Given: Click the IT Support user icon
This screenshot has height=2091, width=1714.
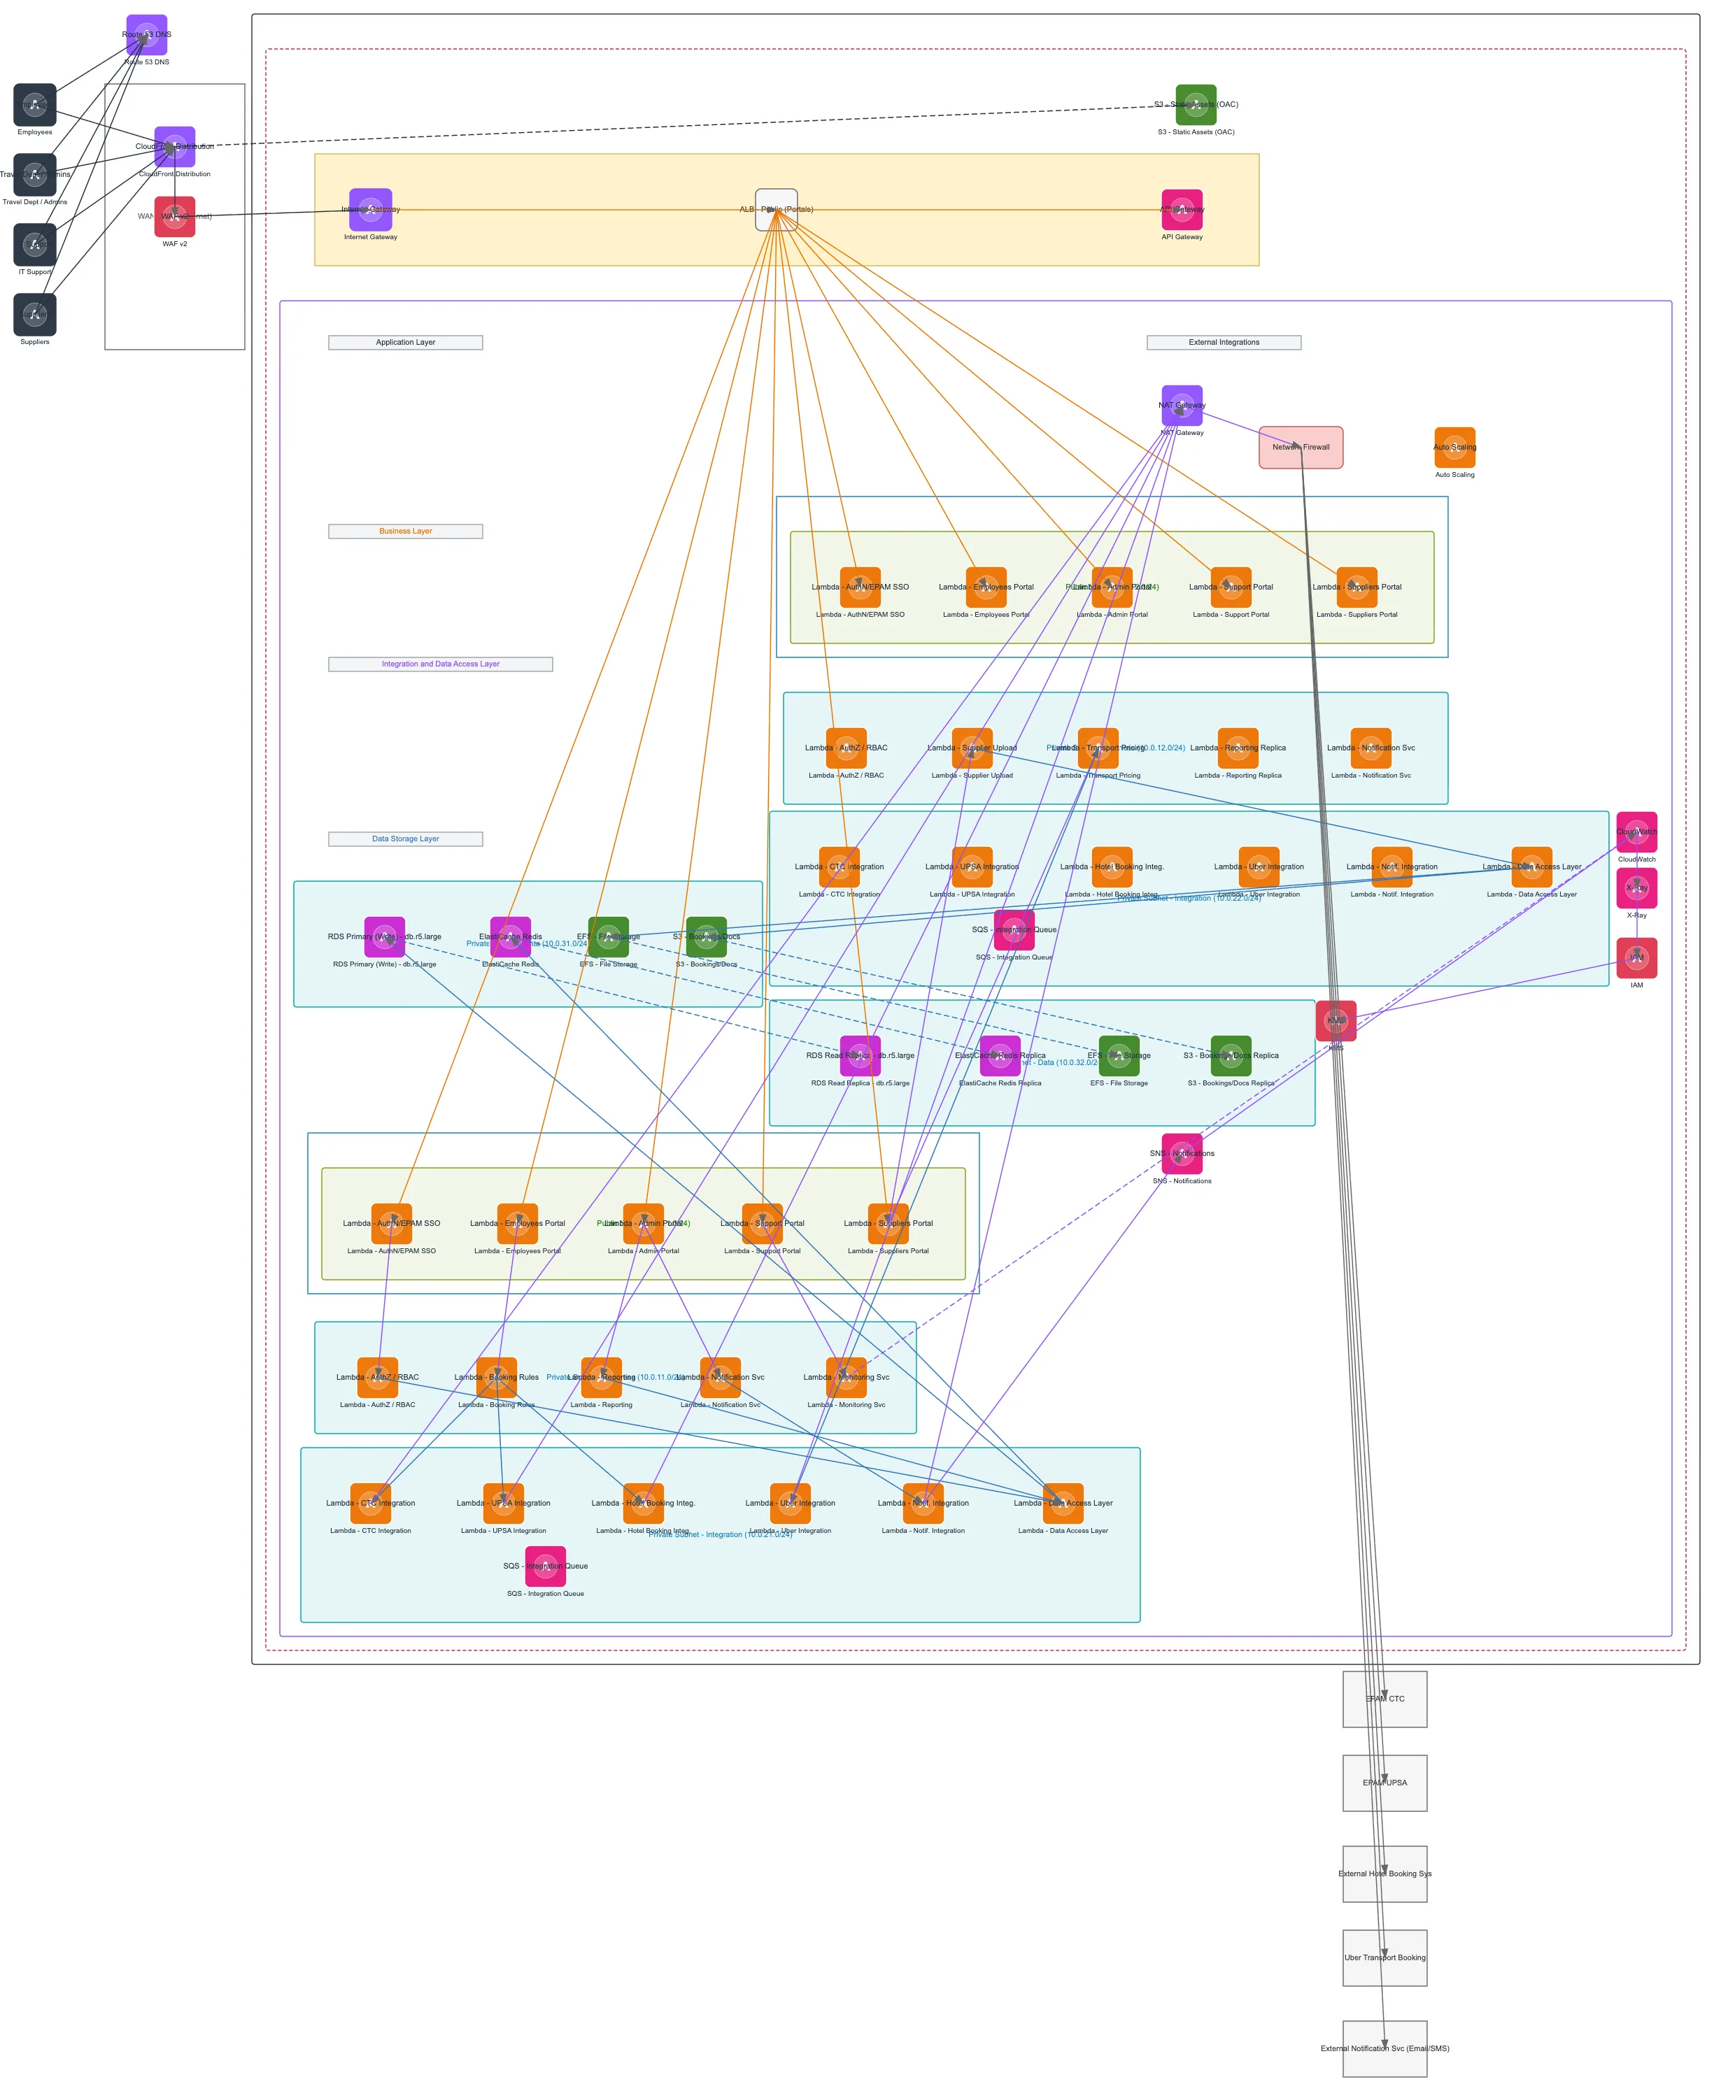Looking at the screenshot, I should [x=34, y=245].
